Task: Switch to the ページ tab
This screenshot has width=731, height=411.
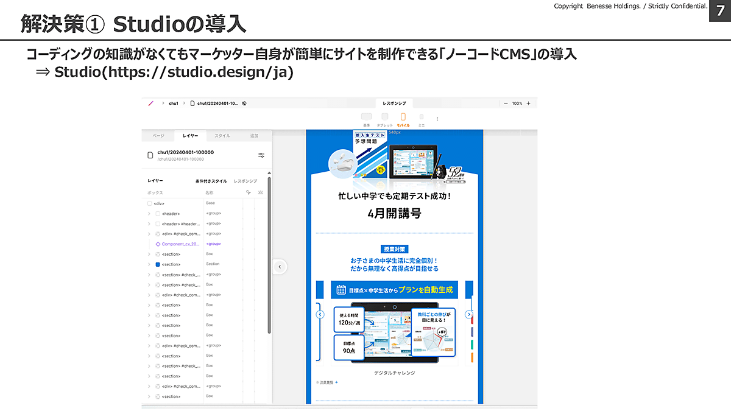Action: [158, 136]
